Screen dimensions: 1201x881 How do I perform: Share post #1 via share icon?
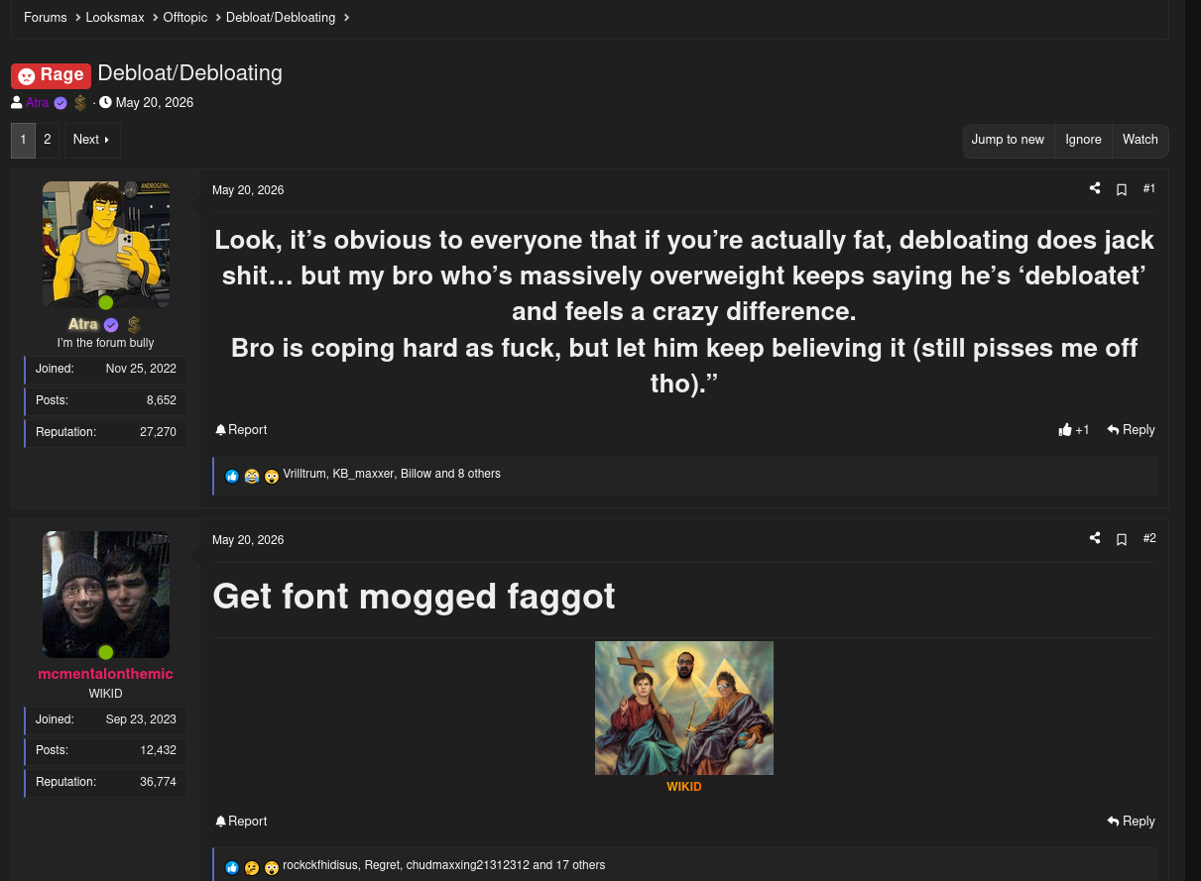tap(1095, 188)
